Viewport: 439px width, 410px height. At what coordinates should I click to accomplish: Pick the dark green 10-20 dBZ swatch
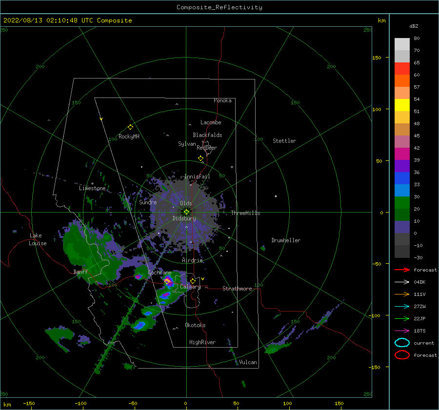coord(402,215)
